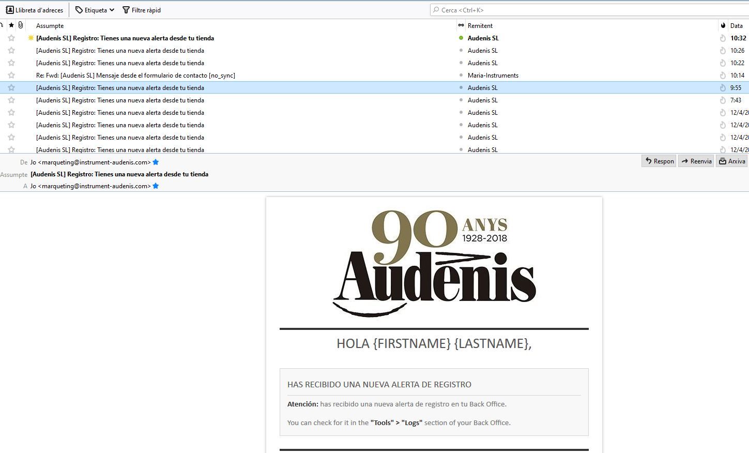This screenshot has height=453, width=749.
Task: Click the "Tools" > "Logs" text in email body
Action: coord(395,422)
